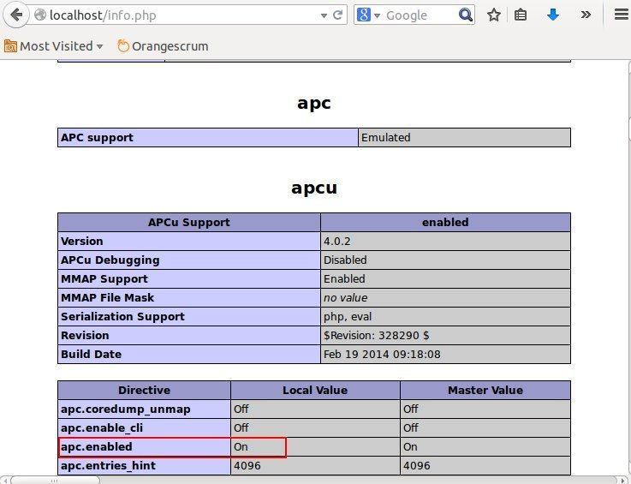Click the site identity globe icon
631x484 pixels.
[x=40, y=15]
